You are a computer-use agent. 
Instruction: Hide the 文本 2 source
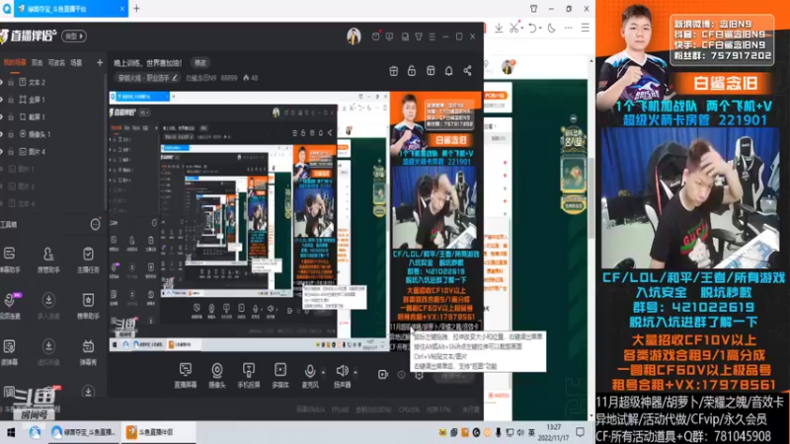[2, 82]
